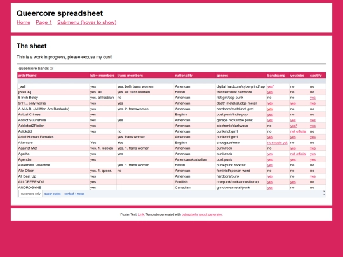This screenshot has width=343, height=257.
Task: Select the American/Australian nationality cell
Action: [195, 159]
